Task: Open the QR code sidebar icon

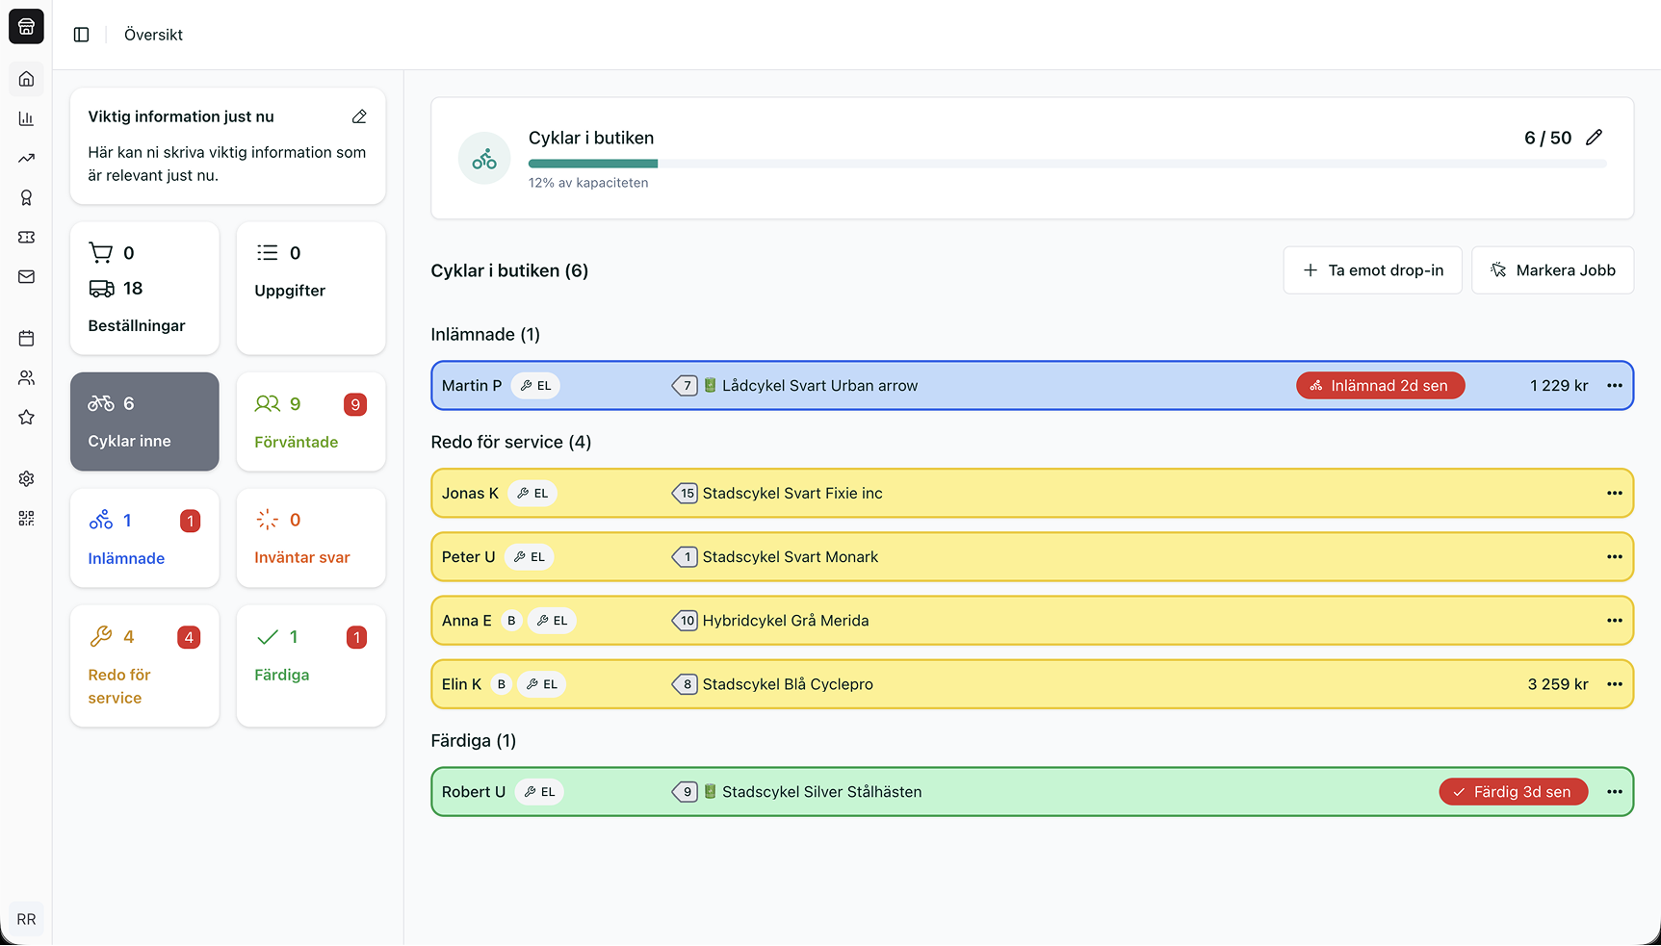Action: click(26, 519)
